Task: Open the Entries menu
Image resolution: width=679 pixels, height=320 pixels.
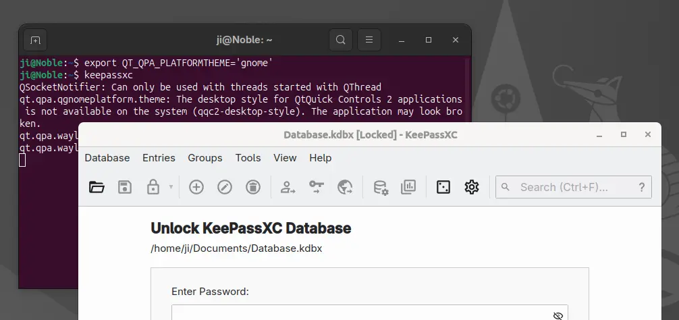Action: coord(159,158)
